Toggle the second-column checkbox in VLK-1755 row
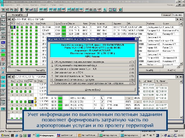The height and width of the screenshot is (138, 185). point(17,34)
